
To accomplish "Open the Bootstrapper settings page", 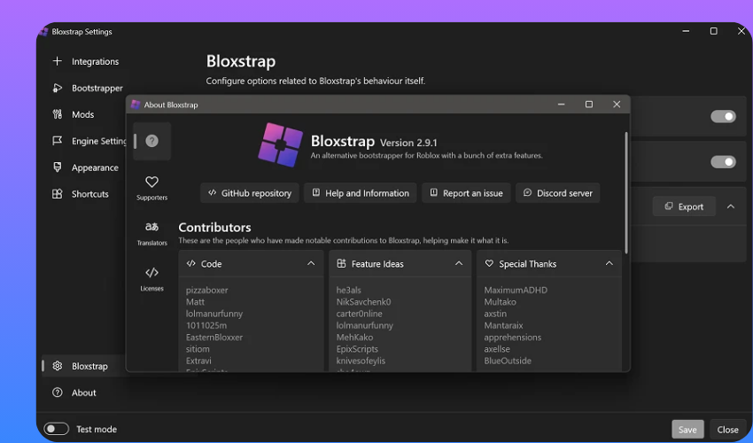I will point(87,88).
